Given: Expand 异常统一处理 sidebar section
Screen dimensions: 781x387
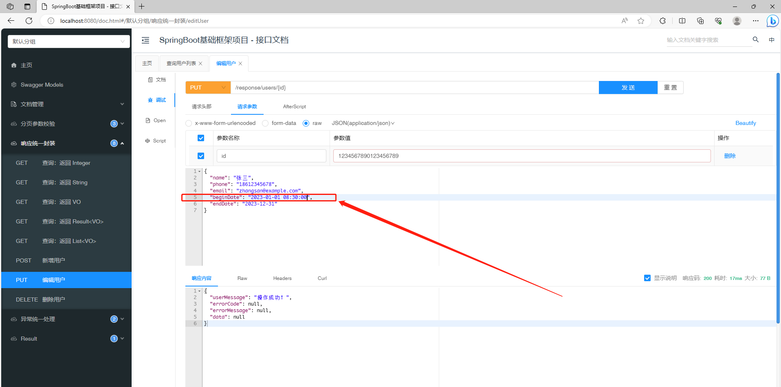Looking at the screenshot, I should pos(66,319).
